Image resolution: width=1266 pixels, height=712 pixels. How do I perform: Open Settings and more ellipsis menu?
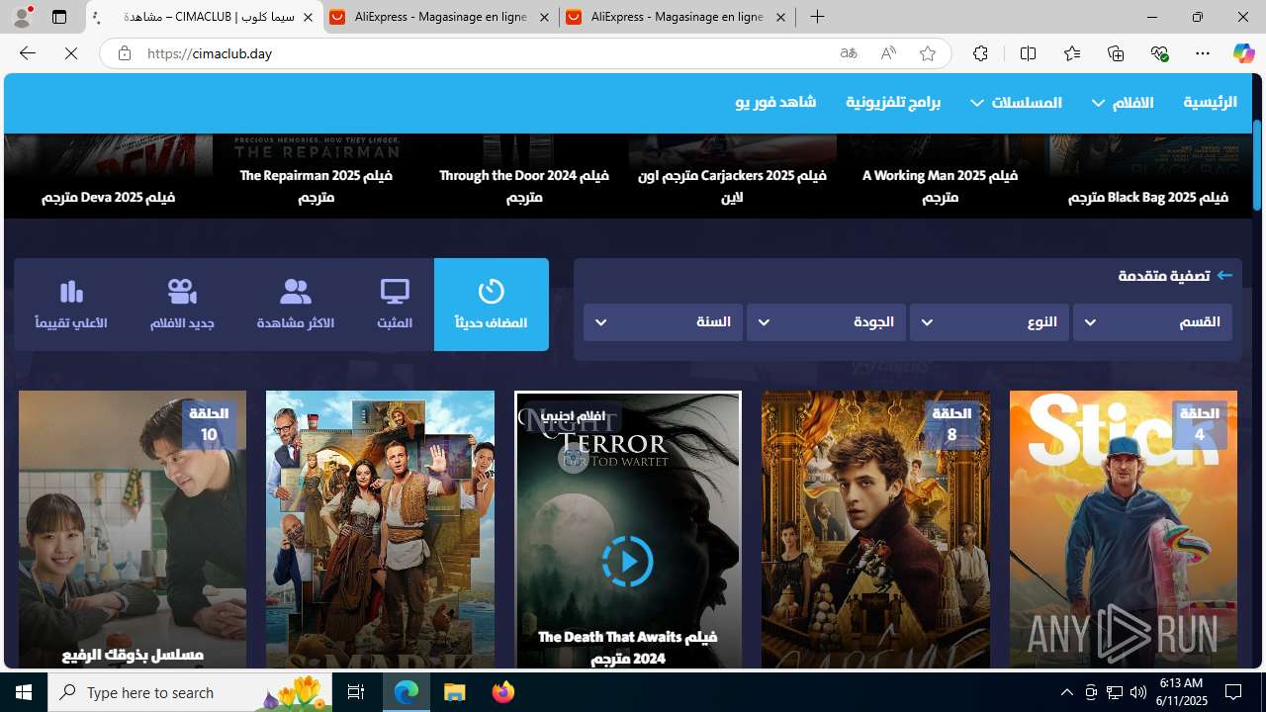click(1203, 53)
